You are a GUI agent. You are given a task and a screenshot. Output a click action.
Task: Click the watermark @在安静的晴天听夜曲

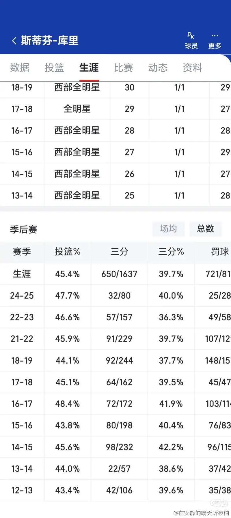tap(201, 513)
